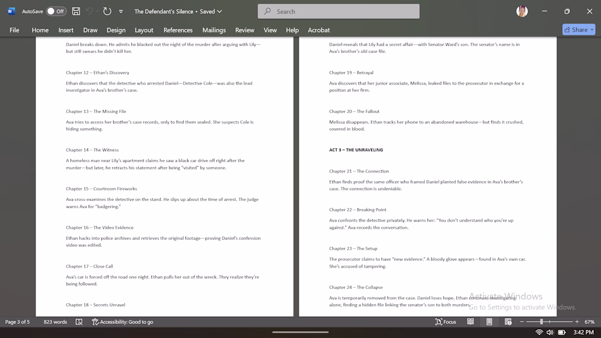Image resolution: width=601 pixels, height=338 pixels.
Task: Enable Focus mode
Action: 446,322
